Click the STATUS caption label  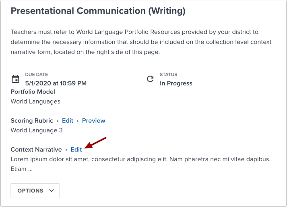pos(168,75)
